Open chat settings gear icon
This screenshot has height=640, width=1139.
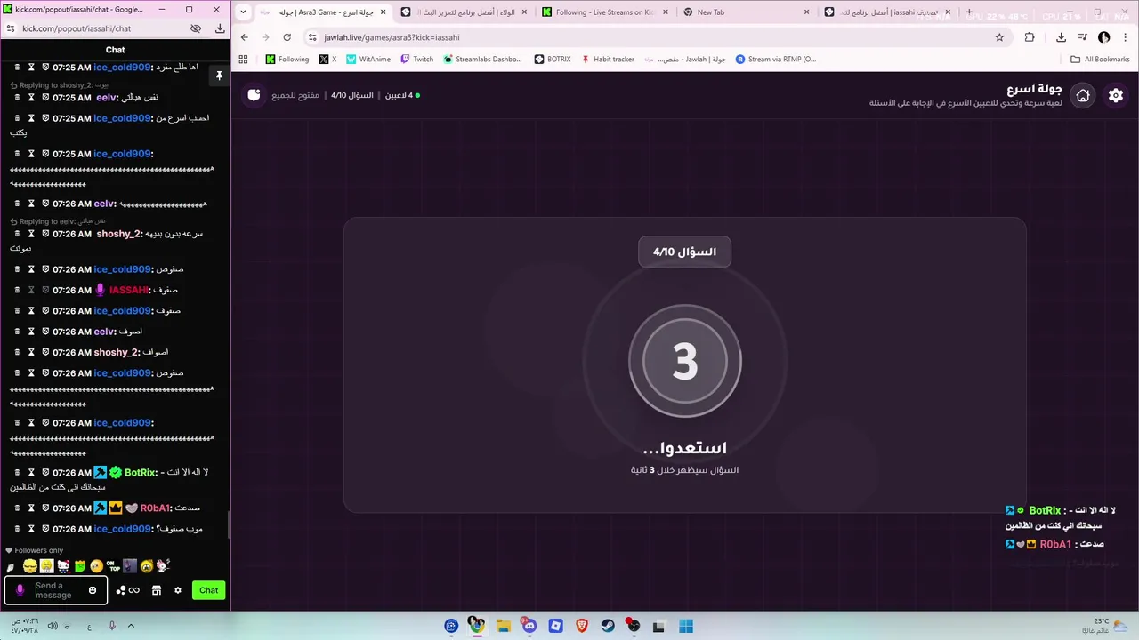(x=178, y=590)
